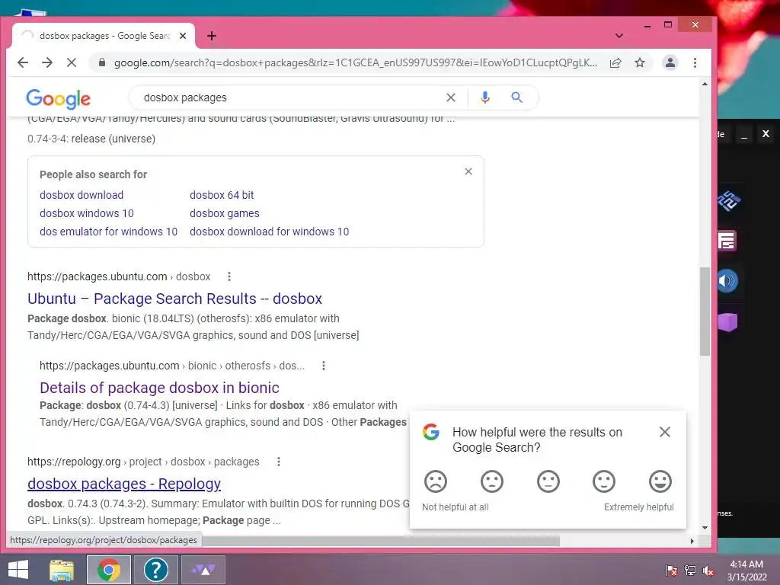Click the horizontal scrollbar thumb
This screenshot has height=585, width=780.
pos(381,541)
